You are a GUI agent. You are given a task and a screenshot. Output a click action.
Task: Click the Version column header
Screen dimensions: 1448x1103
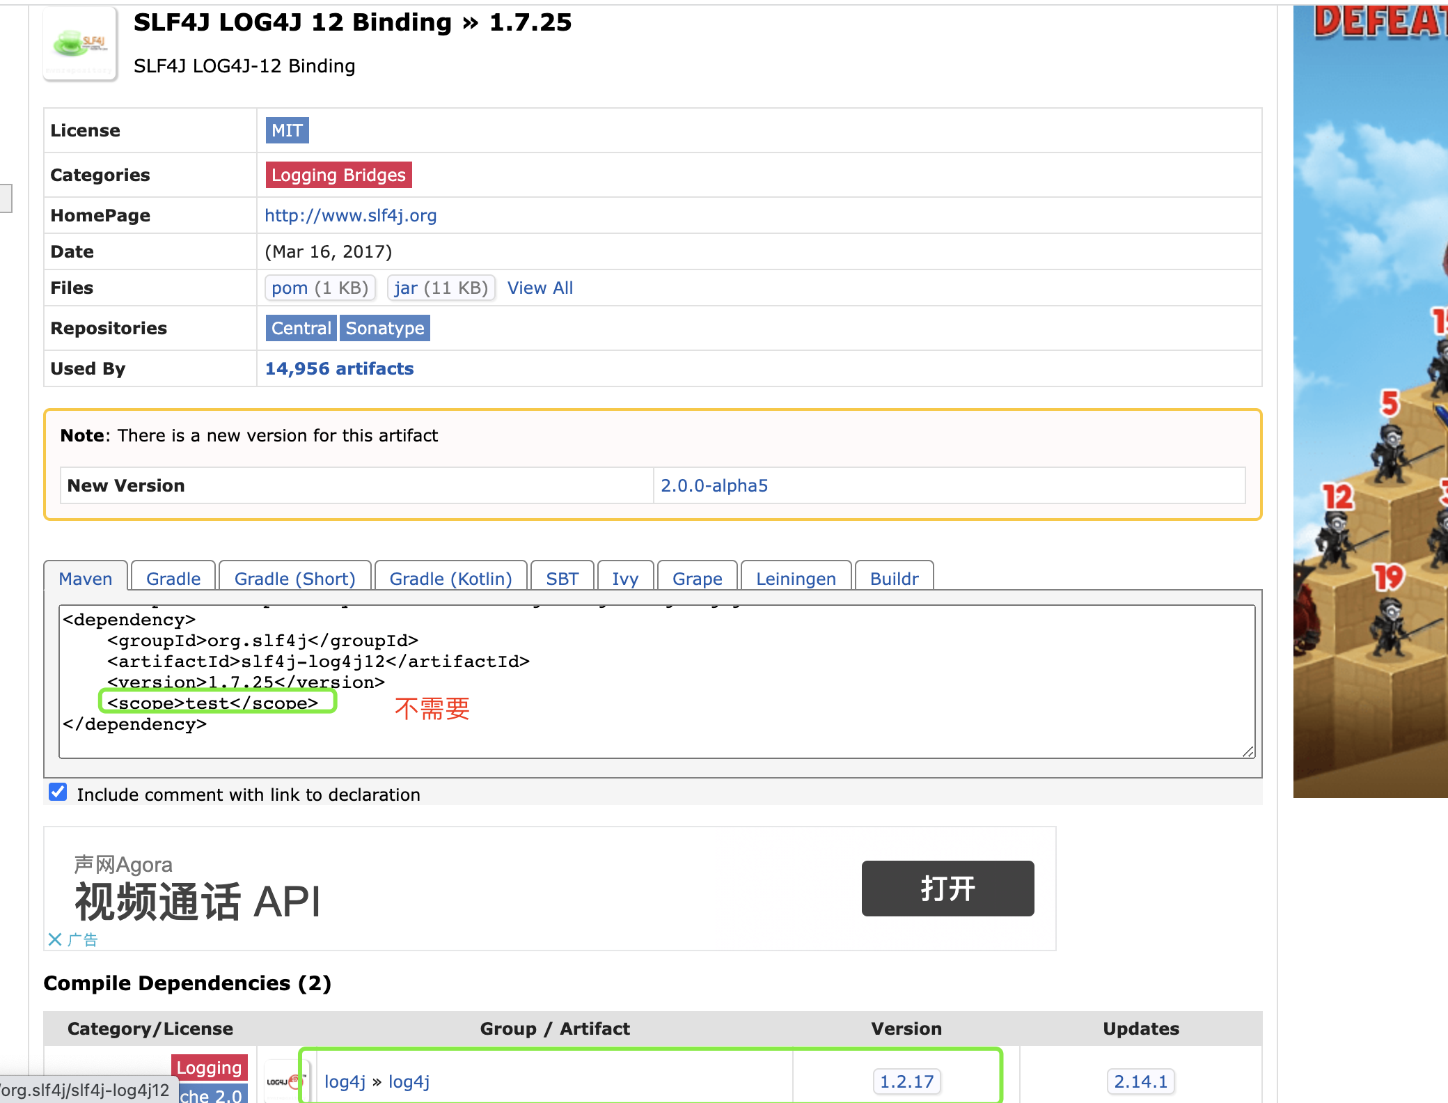(x=906, y=1028)
